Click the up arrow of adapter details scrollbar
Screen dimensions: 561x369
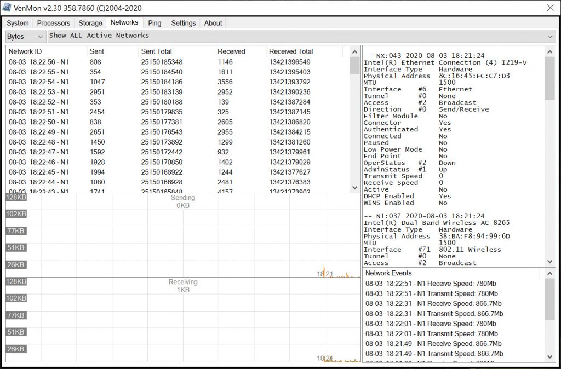(x=549, y=51)
